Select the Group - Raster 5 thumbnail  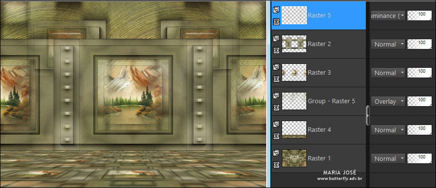point(294,101)
